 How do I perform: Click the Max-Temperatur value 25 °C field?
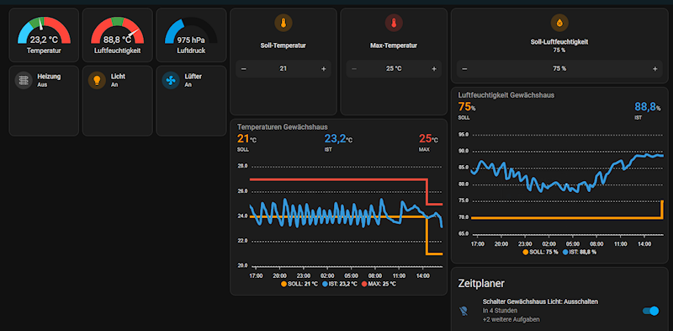[x=394, y=69]
